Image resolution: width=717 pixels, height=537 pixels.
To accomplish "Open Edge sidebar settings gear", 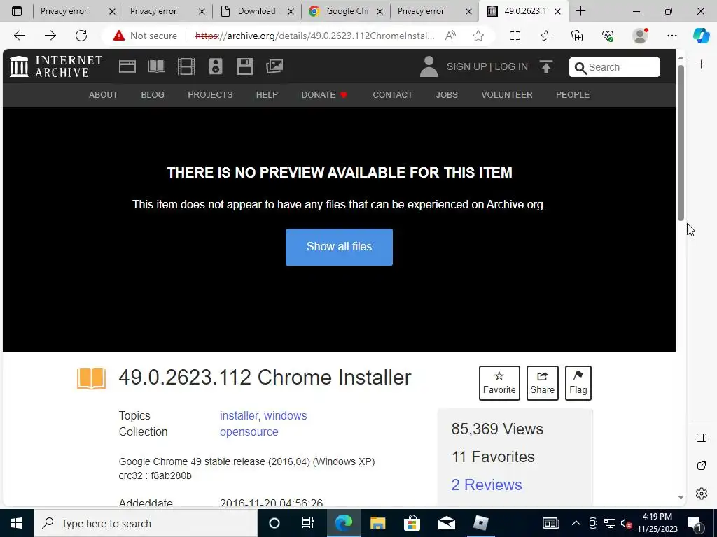I will coord(702,494).
